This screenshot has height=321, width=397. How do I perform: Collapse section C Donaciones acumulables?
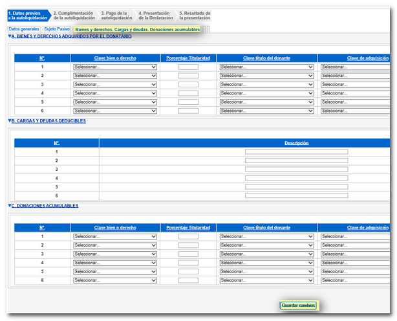click(x=10, y=206)
